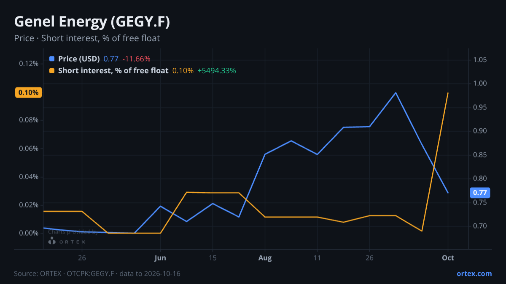Click the 1.00 right axis label
The height and width of the screenshot is (284, 506).
point(480,84)
